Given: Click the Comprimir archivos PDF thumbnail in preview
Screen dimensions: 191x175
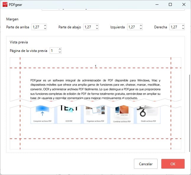Looking at the screenshot, I should (42, 114).
